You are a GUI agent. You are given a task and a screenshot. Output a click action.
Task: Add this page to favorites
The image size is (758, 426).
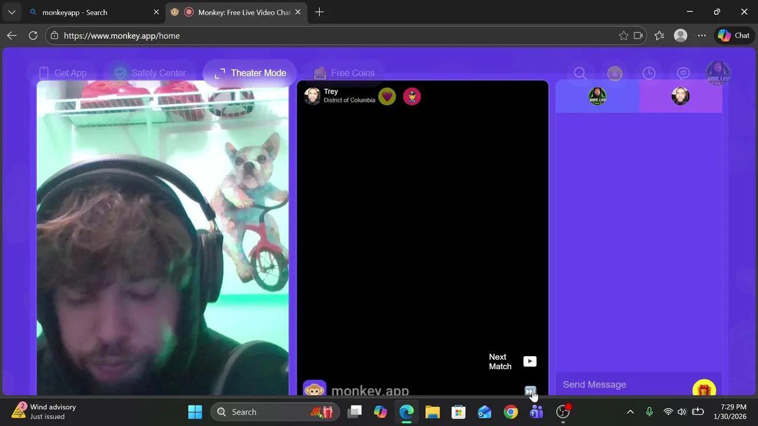pos(624,35)
